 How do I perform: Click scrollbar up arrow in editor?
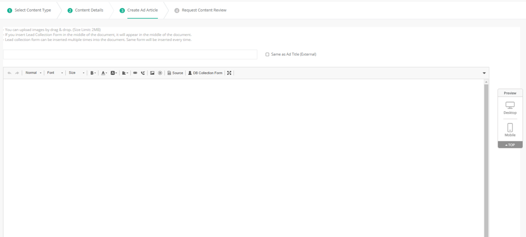coord(486,81)
